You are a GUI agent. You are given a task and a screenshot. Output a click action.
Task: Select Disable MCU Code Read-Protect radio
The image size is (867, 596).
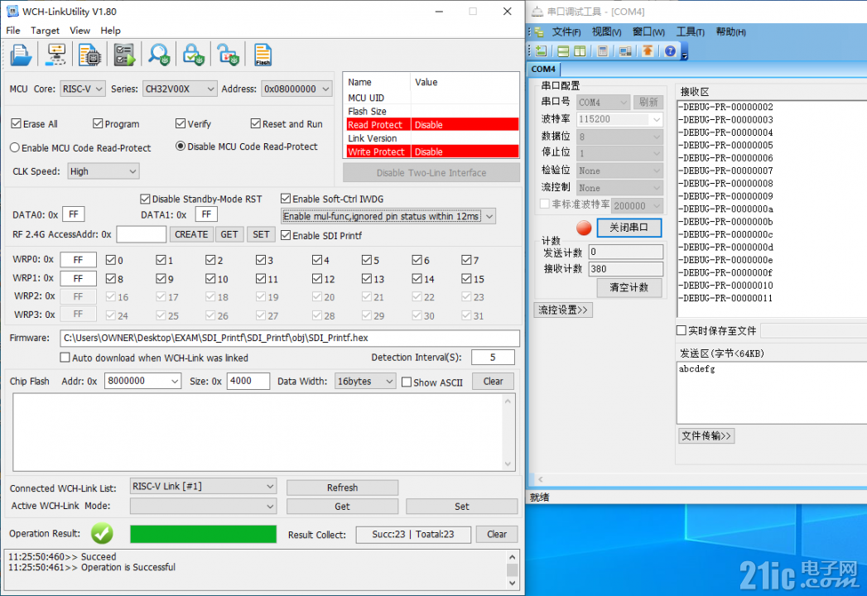[x=181, y=147]
